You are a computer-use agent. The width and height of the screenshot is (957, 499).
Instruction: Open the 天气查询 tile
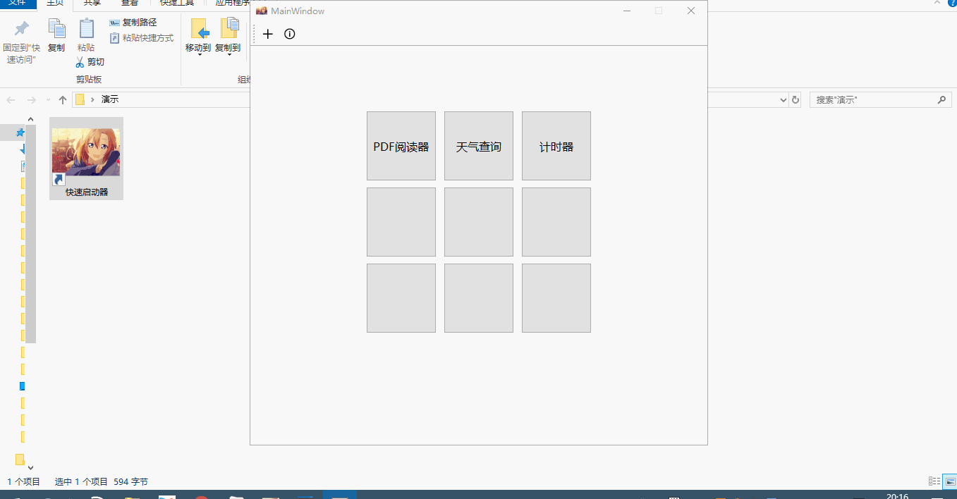(479, 146)
